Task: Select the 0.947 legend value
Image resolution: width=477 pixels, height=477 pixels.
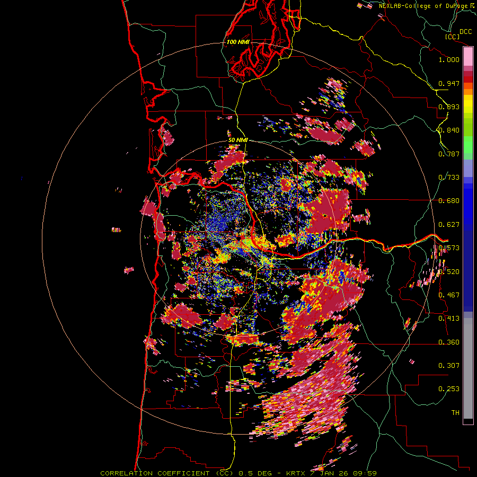Action: 449,83
